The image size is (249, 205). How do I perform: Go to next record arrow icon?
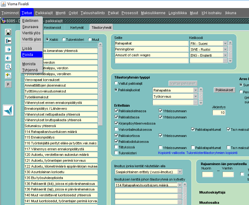[8, 49]
